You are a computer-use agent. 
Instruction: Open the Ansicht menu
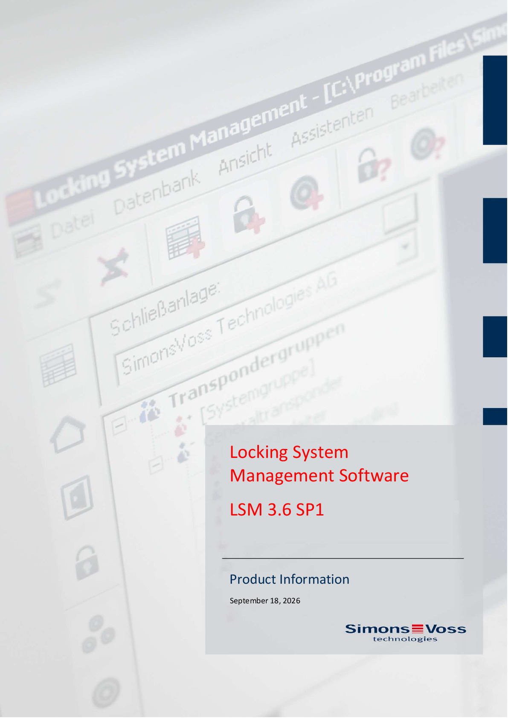pos(245,159)
